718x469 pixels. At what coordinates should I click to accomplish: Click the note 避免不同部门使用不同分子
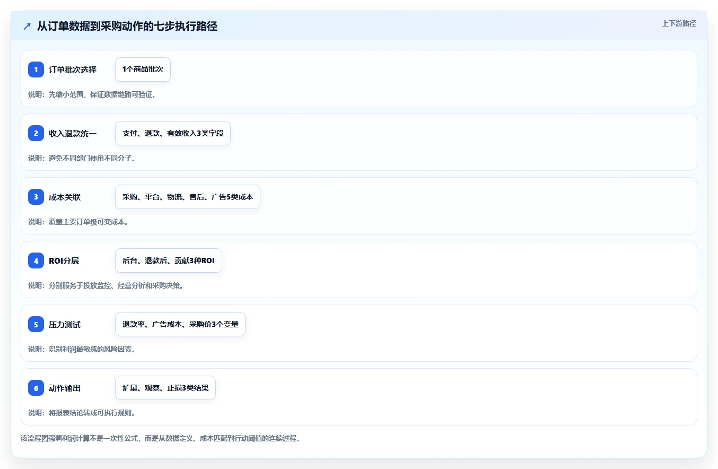[82, 158]
